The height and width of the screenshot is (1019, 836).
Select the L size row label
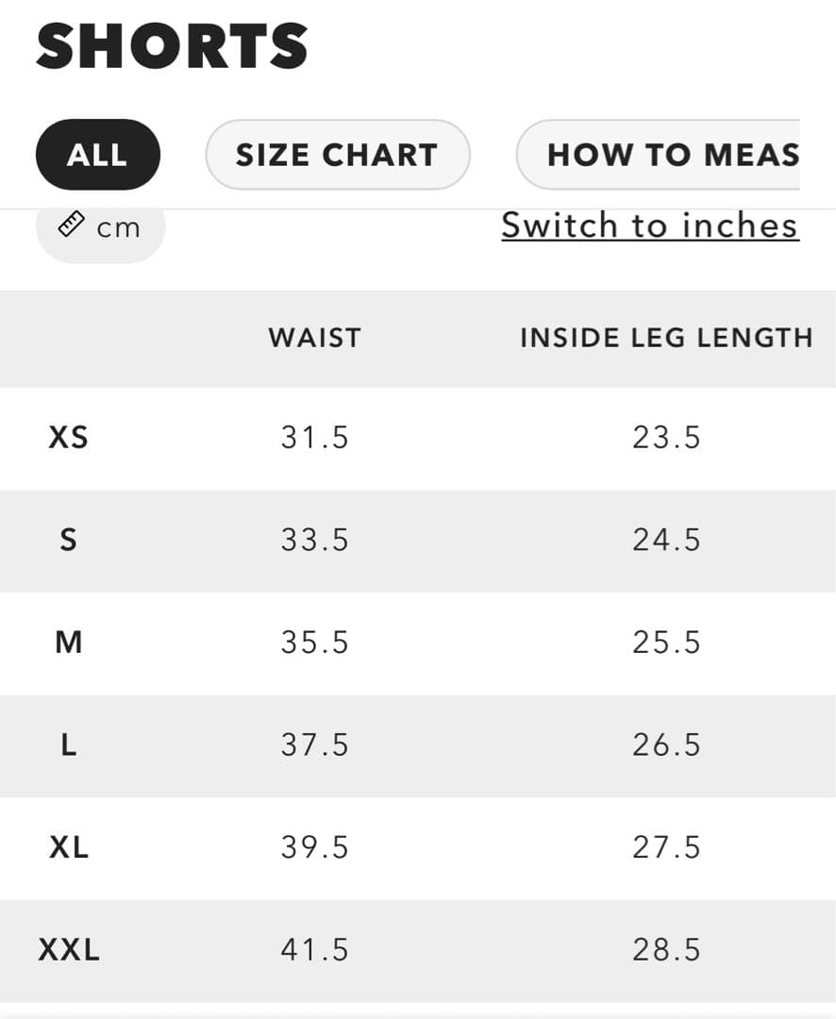(68, 745)
